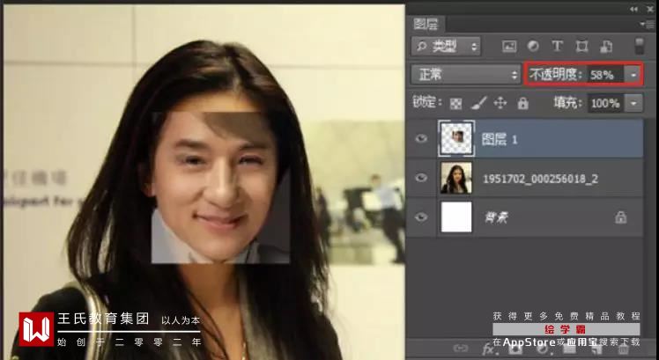659x360 pixels.
Task: Enable the pixel layer filter icon
Action: [509, 46]
